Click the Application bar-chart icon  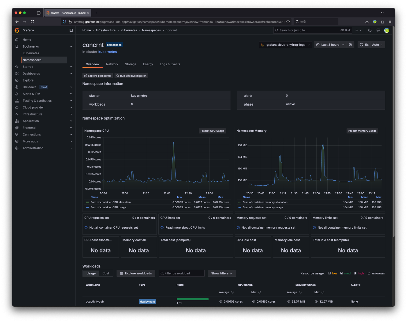coord(17,121)
